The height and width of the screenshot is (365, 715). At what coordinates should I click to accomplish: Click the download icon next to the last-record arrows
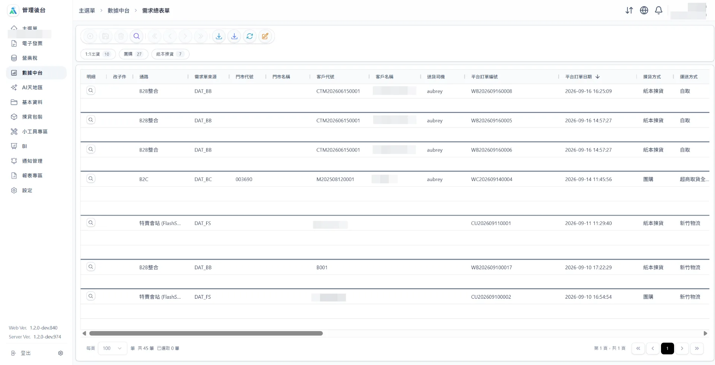pos(219,36)
